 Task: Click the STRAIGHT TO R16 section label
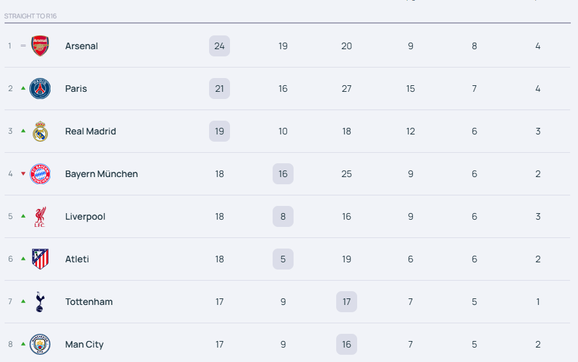[30, 16]
